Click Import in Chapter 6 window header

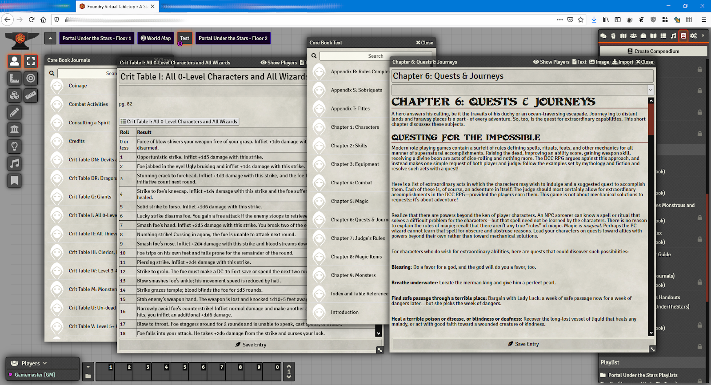tap(623, 62)
